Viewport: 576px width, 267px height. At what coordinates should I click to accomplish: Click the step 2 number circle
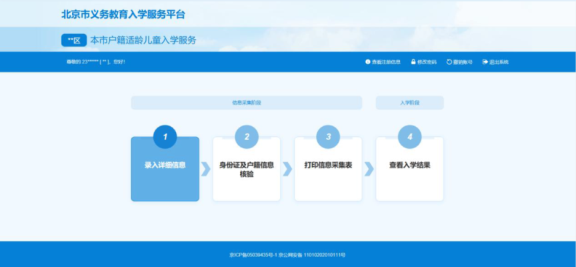click(247, 137)
